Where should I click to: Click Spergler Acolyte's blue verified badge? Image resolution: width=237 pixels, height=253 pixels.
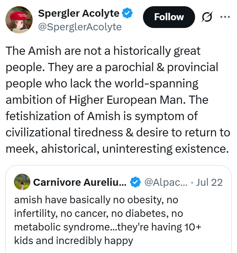[127, 13]
